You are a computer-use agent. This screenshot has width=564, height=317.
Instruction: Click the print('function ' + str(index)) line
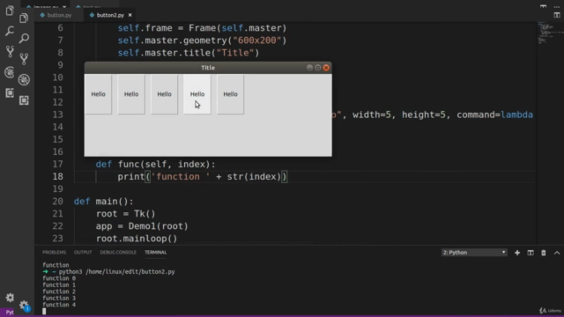(x=202, y=177)
